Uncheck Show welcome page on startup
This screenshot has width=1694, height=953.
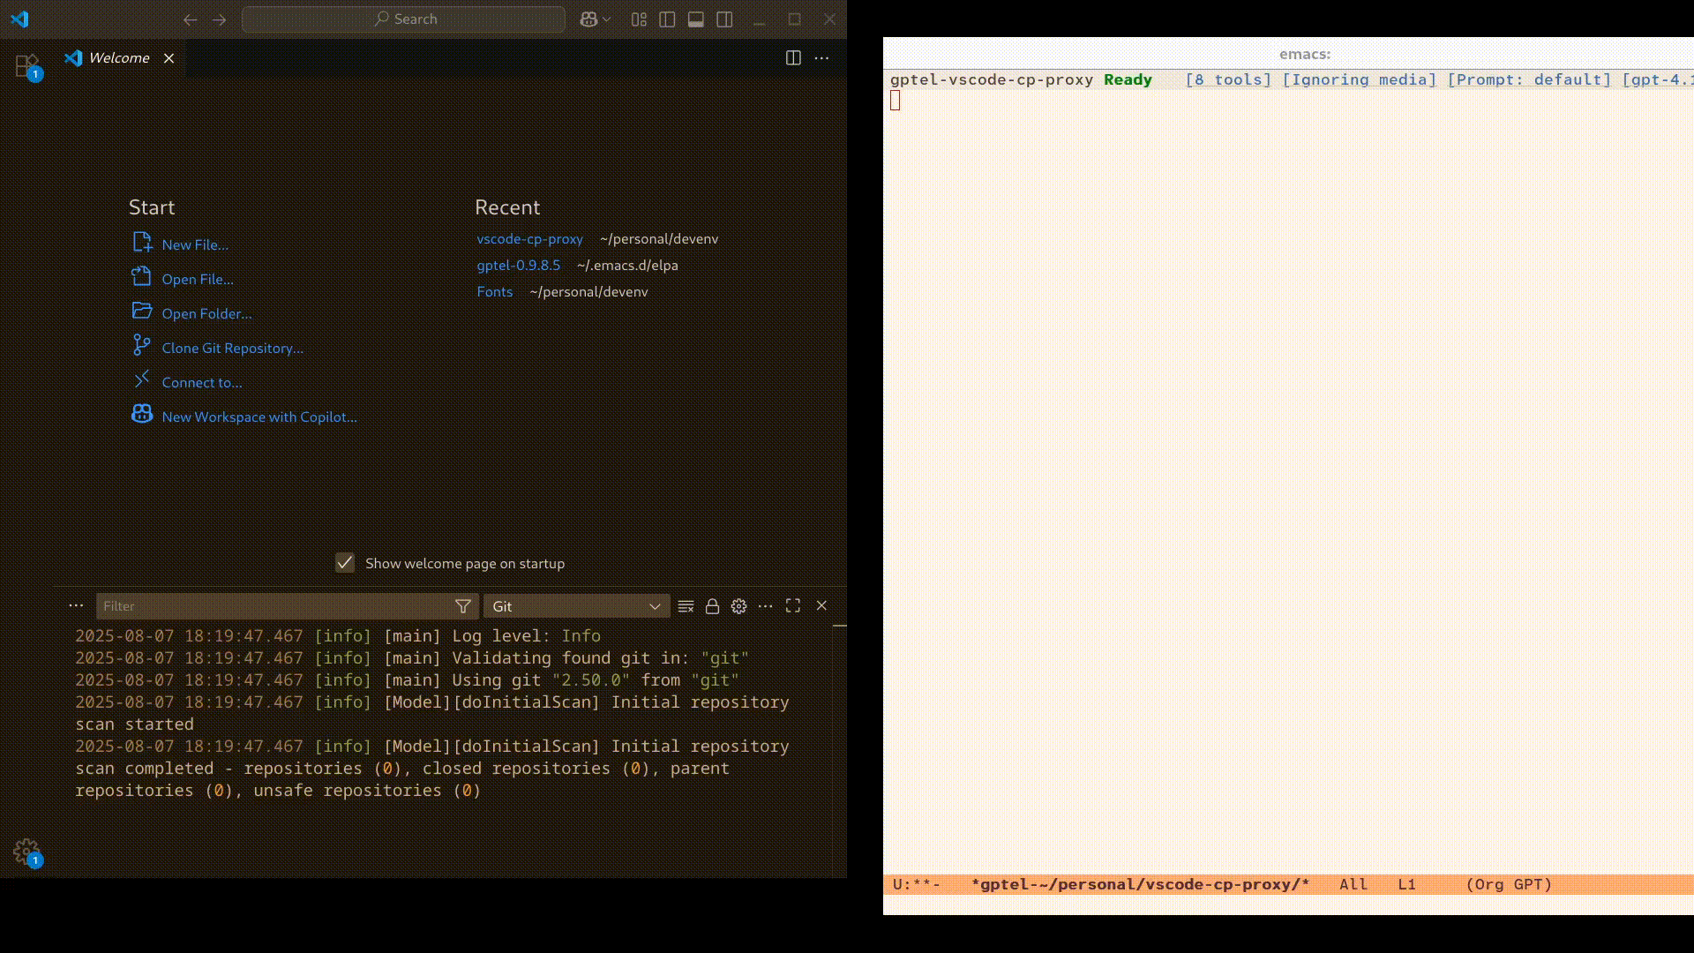click(x=345, y=563)
